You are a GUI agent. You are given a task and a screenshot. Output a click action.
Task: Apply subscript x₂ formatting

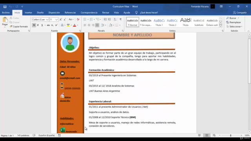click(52, 25)
